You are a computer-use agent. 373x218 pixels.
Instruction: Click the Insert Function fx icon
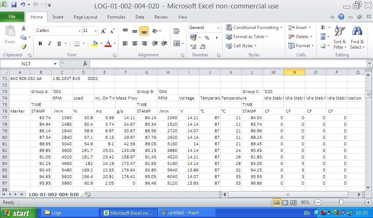(85, 64)
